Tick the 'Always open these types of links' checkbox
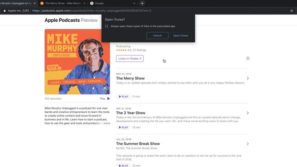The height and width of the screenshot is (167, 297). tap(107, 26)
